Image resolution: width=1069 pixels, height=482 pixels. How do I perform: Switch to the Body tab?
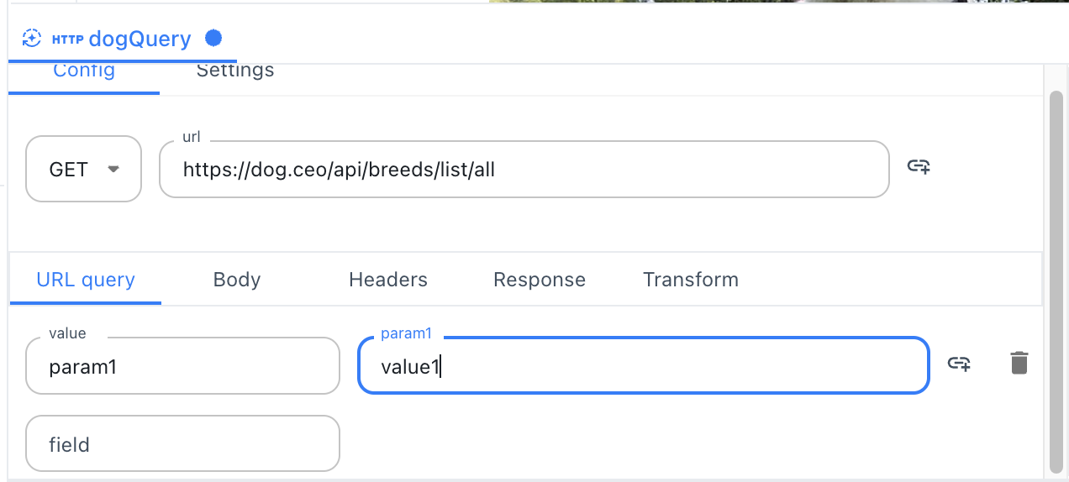coord(237,280)
